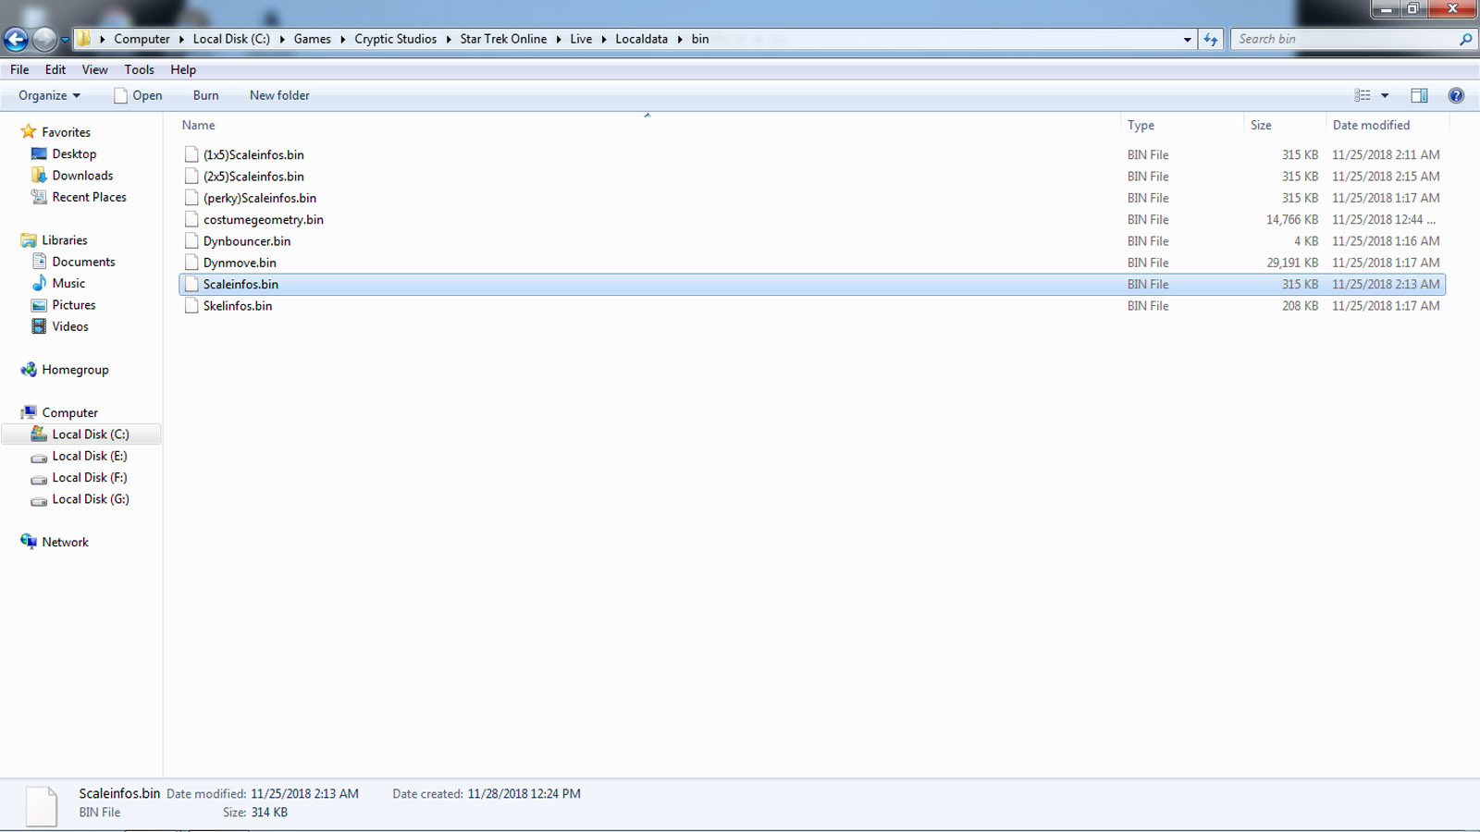
Task: Show the preview pane icon
Action: click(x=1419, y=95)
